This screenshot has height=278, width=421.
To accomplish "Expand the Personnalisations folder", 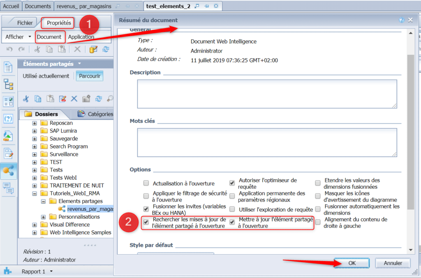I will pos(44,217).
